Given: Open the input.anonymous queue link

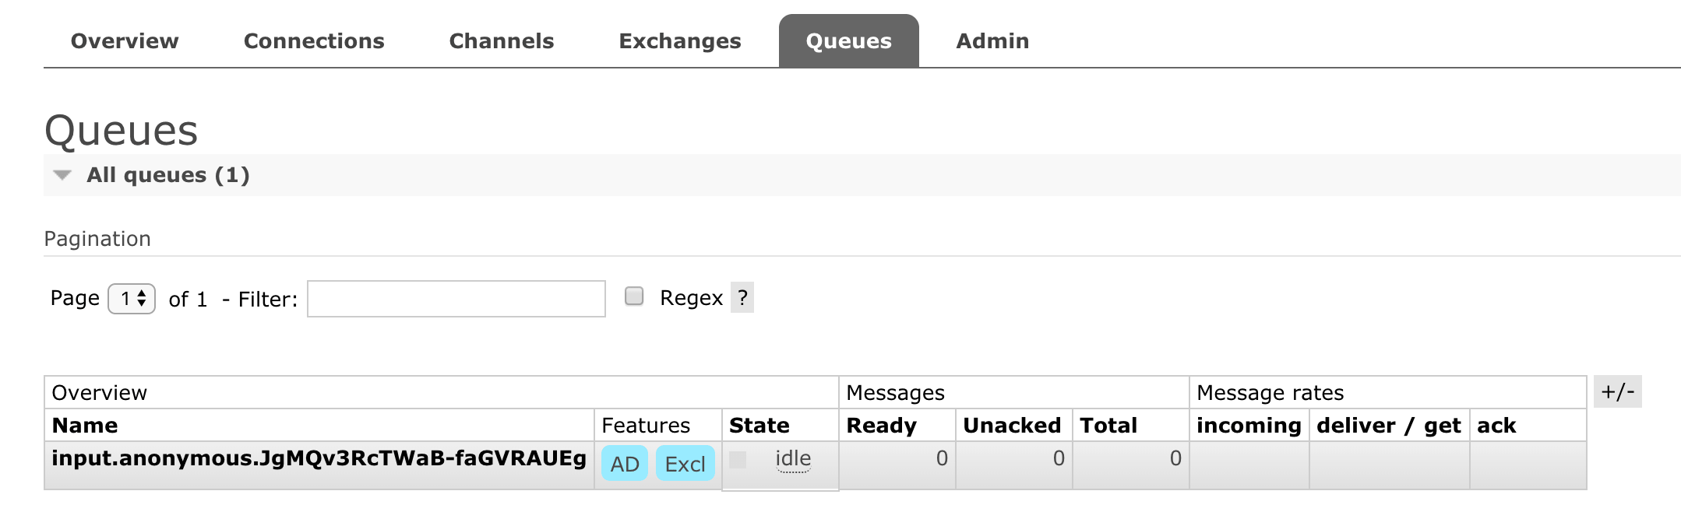Looking at the screenshot, I should click(319, 458).
